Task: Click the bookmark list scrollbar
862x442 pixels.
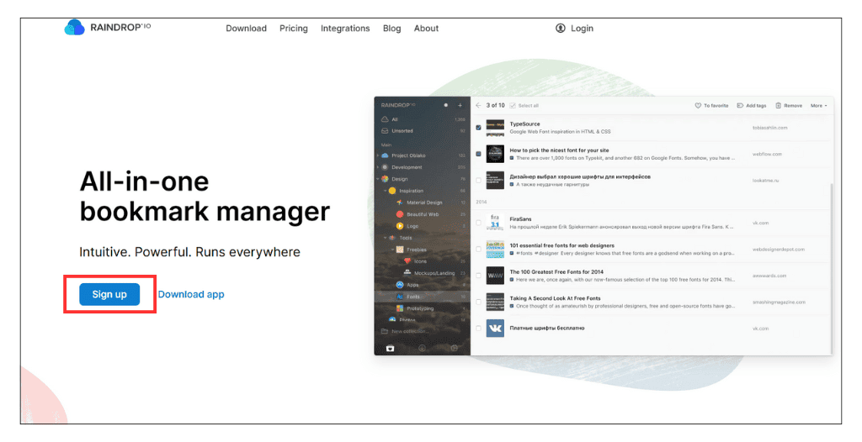Action: (x=830, y=252)
